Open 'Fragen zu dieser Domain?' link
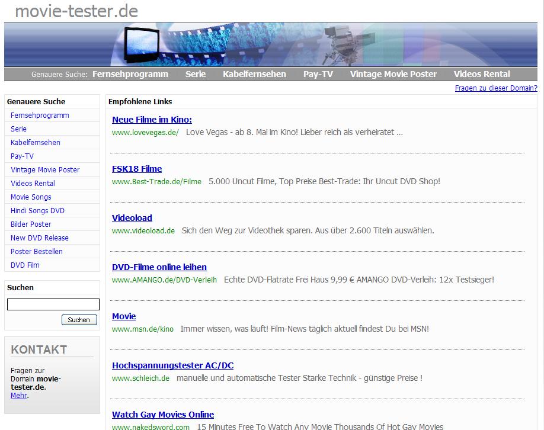 (x=495, y=88)
